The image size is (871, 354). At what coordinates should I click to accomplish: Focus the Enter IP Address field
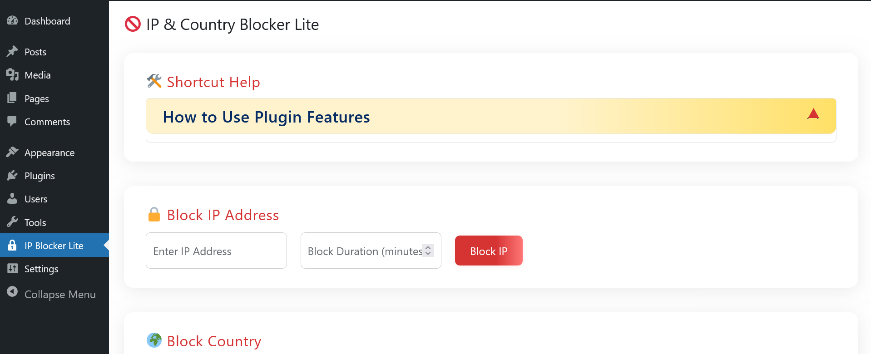tap(216, 251)
